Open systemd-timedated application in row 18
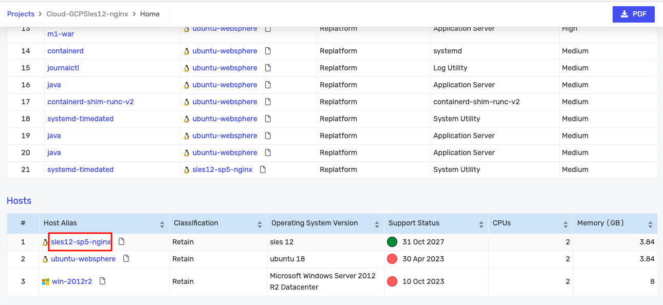The image size is (663, 305). click(x=80, y=119)
